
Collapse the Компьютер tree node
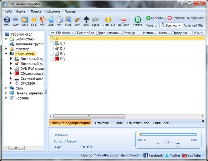[6, 54]
